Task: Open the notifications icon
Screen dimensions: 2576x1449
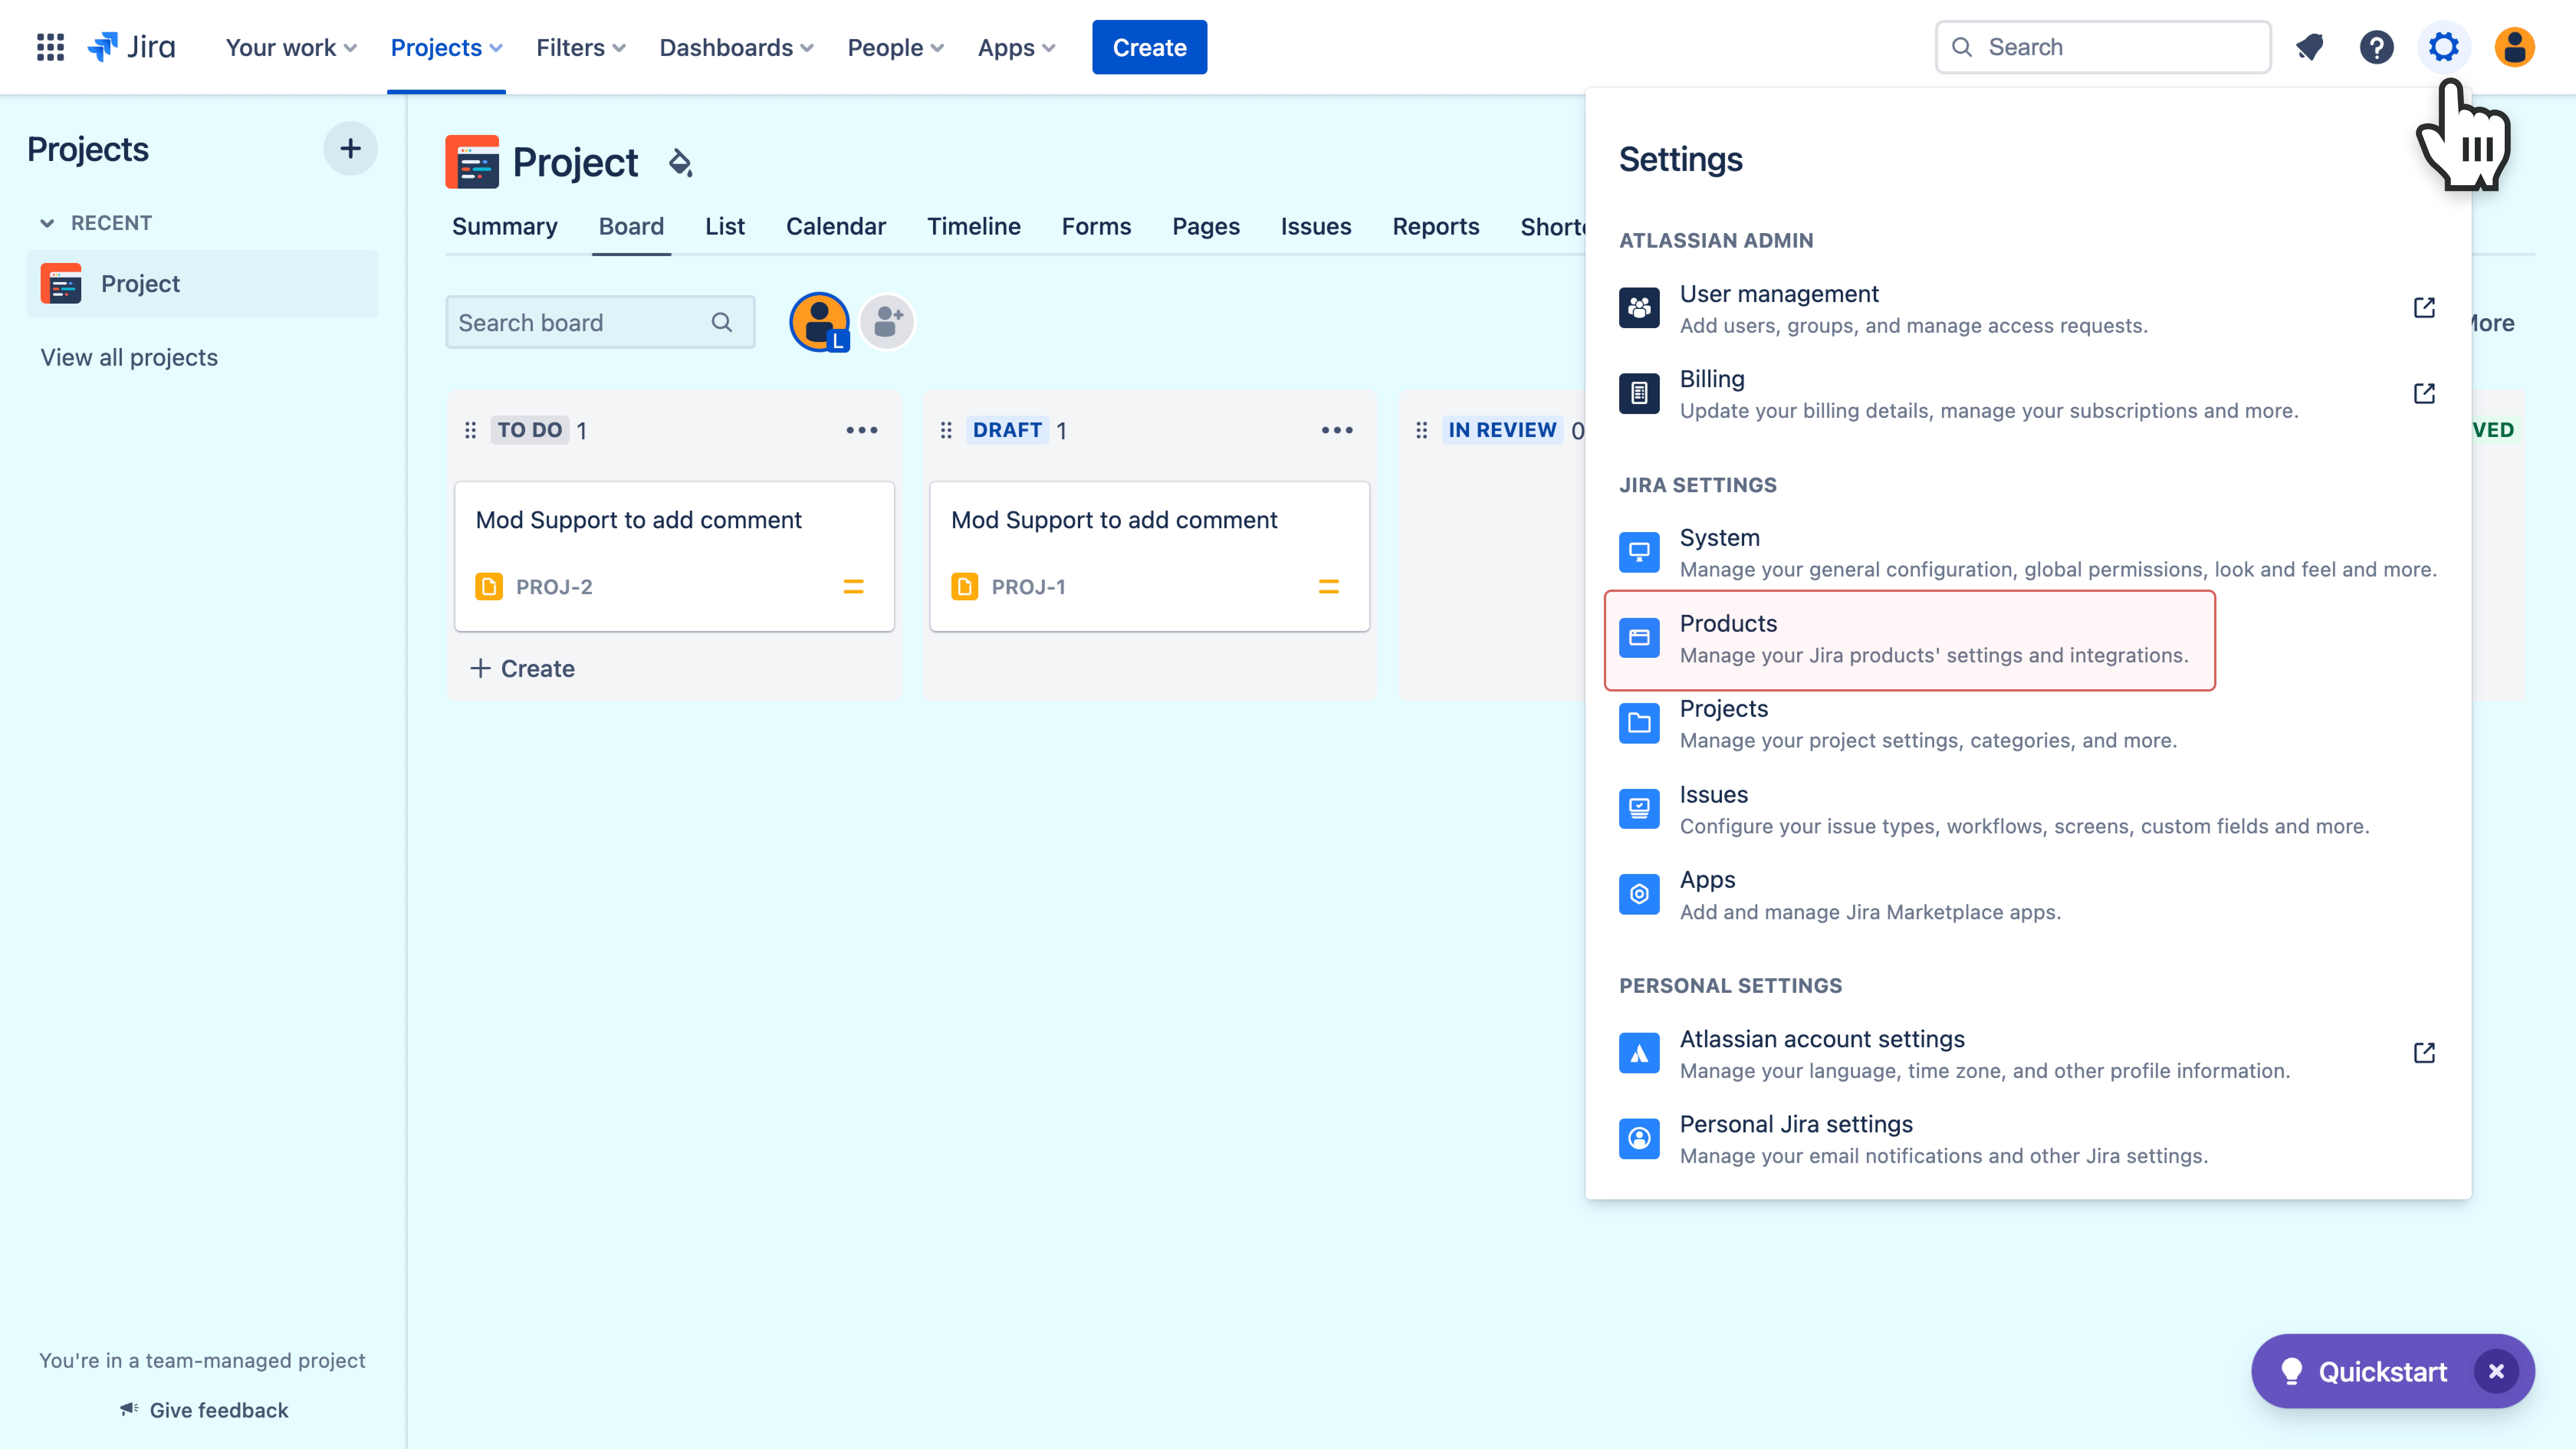Action: point(2309,47)
